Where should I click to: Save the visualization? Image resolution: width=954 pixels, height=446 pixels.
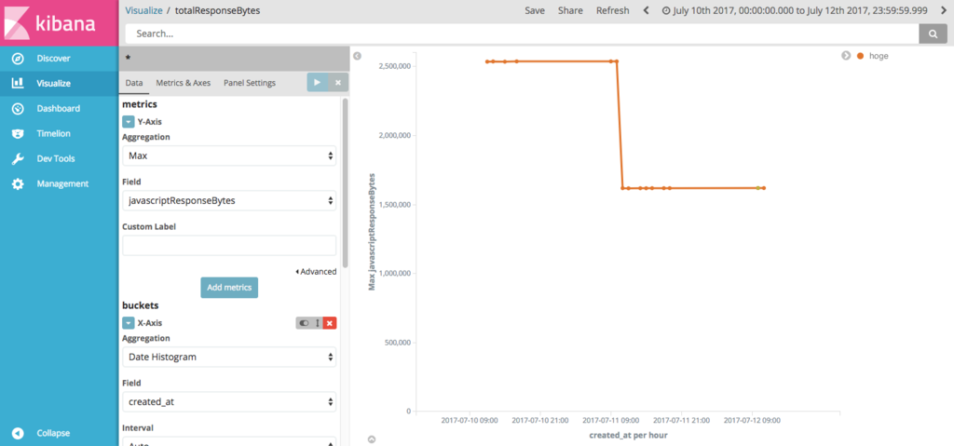coord(535,10)
